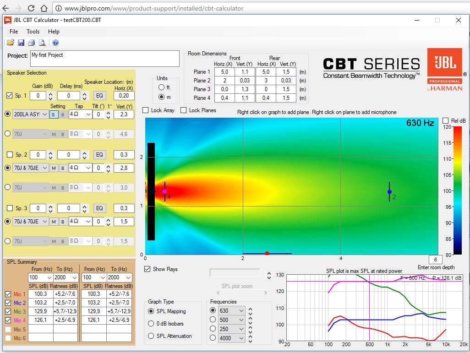Select ft units radio button

pyautogui.click(x=161, y=87)
